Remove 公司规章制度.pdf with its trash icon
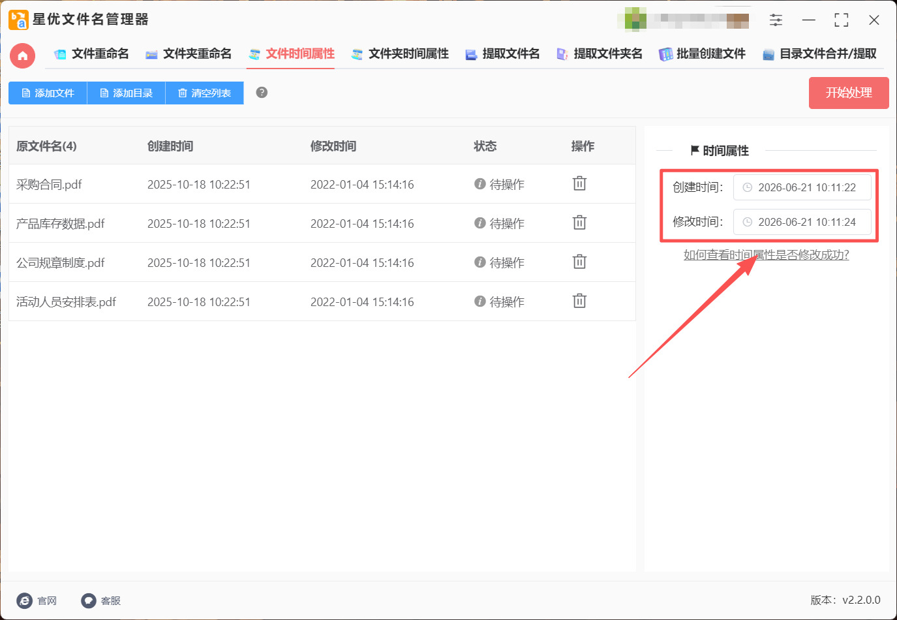 point(579,262)
